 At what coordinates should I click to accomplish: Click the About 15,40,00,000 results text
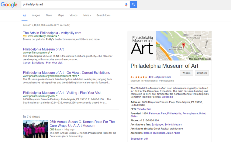click(47, 25)
